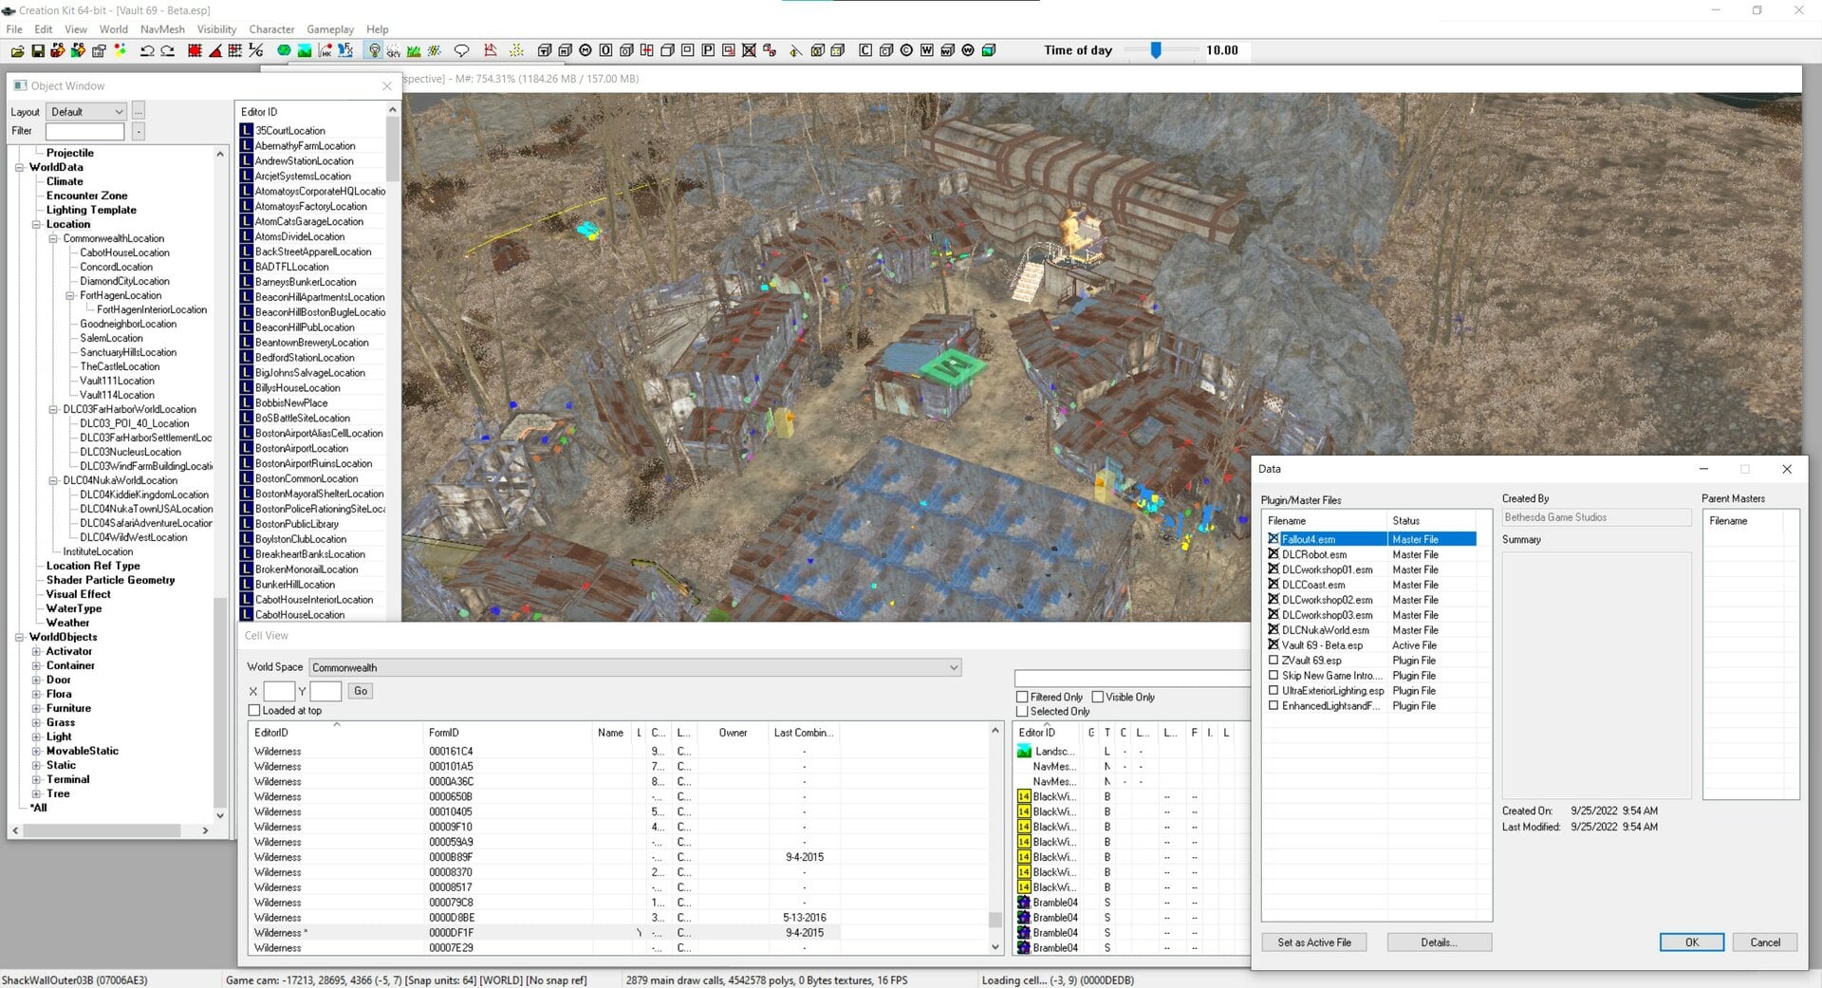
Task: Click the crossed-out box toolbar icon
Action: click(749, 50)
